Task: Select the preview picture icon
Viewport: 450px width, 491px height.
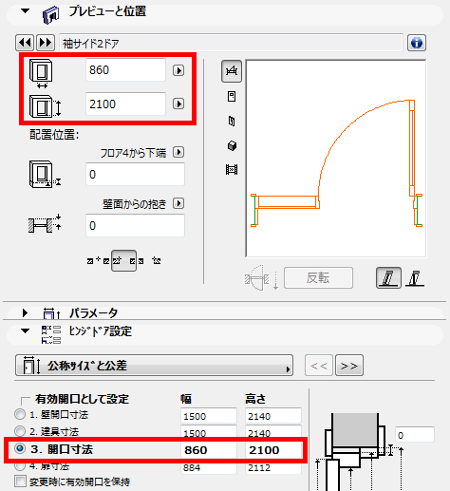Action: pyautogui.click(x=232, y=170)
